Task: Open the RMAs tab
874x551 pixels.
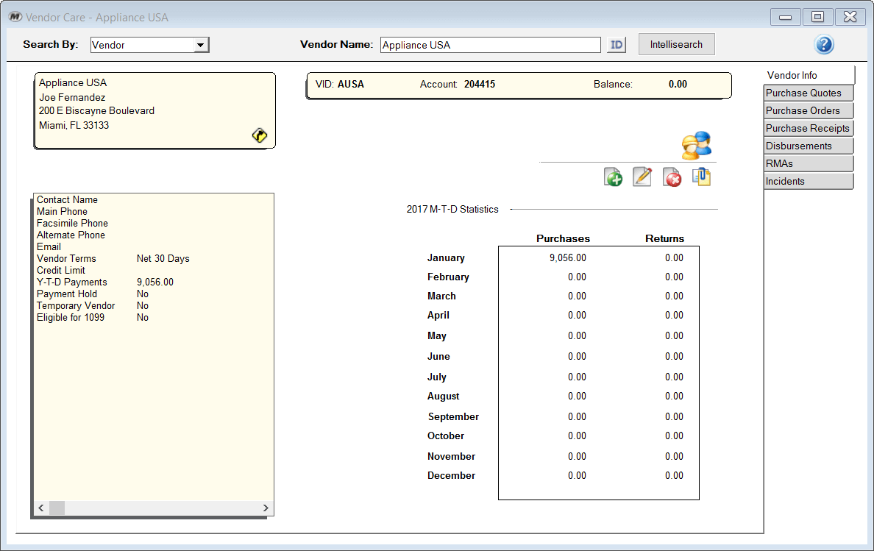Action: point(809,163)
